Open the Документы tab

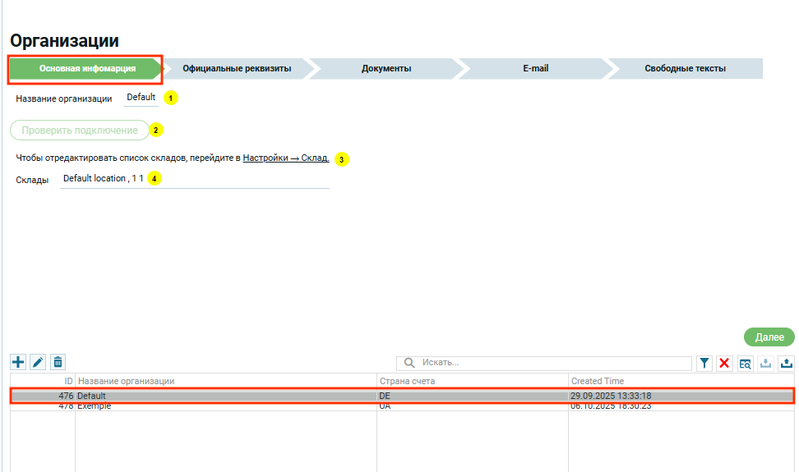click(x=386, y=69)
